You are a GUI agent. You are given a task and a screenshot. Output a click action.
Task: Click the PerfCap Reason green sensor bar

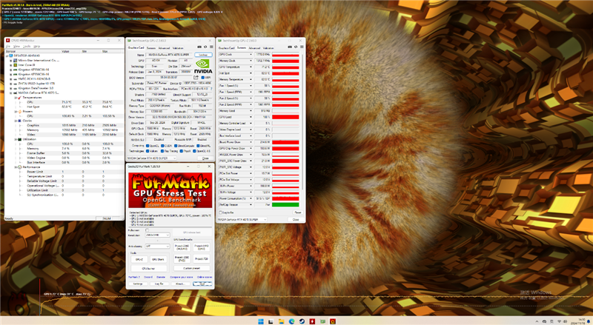coord(285,204)
